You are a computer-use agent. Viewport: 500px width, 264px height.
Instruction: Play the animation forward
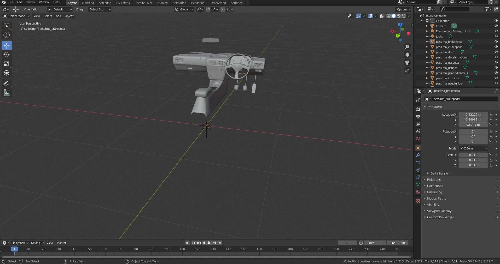209,243
